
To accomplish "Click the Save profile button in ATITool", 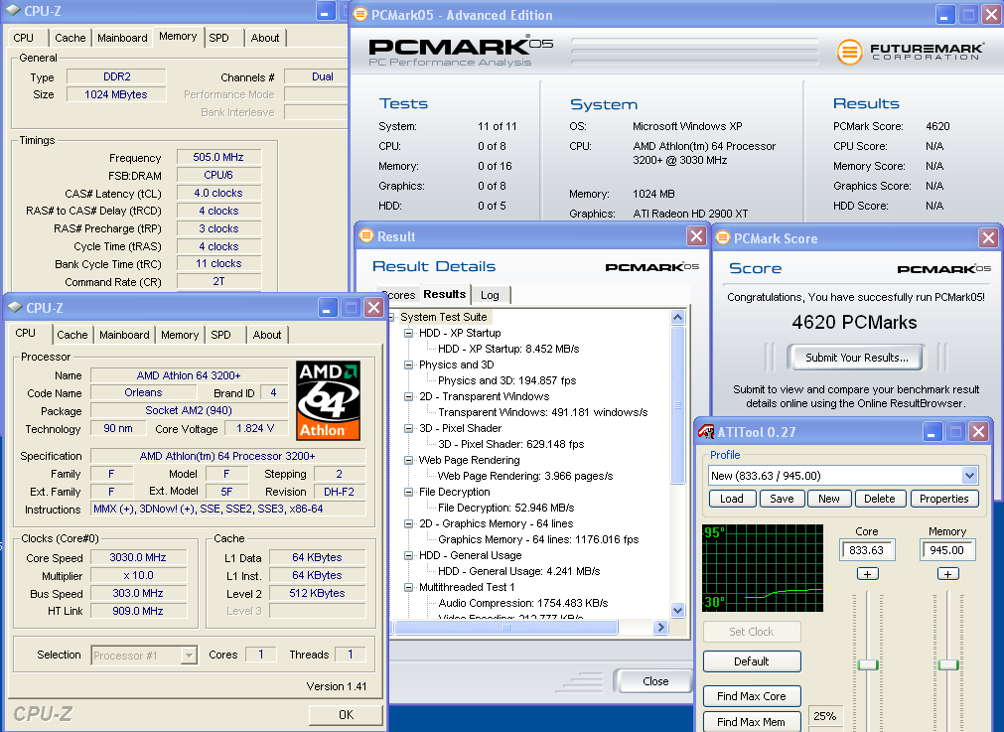I will point(782,499).
